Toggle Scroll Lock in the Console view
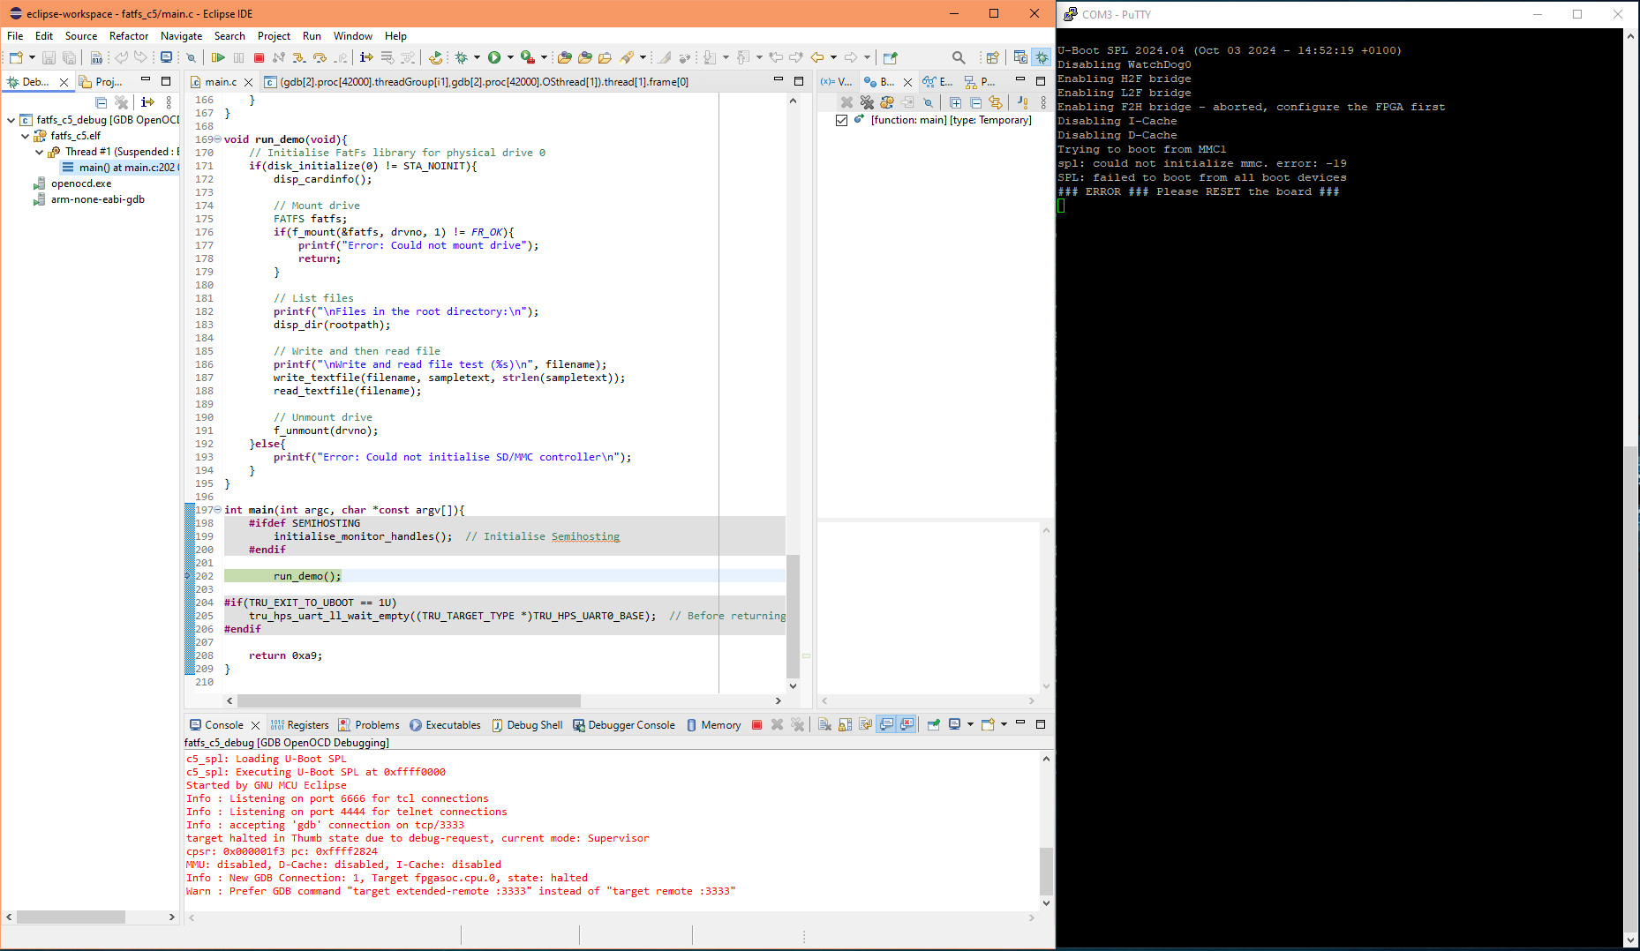This screenshot has width=1640, height=951. point(845,724)
